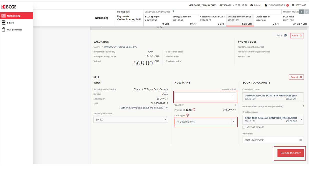Screen dimensions: 309x169
Task: Click the user name GENEVOIS JEAN-JACQUES in header
Action: 203,5
